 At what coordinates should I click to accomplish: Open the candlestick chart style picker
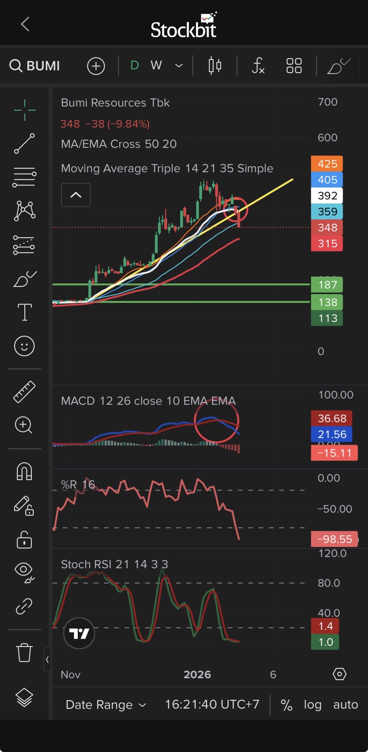coord(215,66)
